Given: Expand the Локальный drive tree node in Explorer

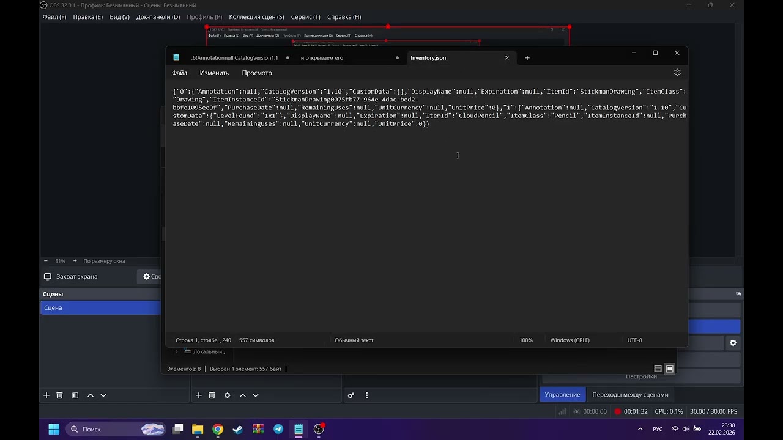Looking at the screenshot, I should tap(176, 351).
